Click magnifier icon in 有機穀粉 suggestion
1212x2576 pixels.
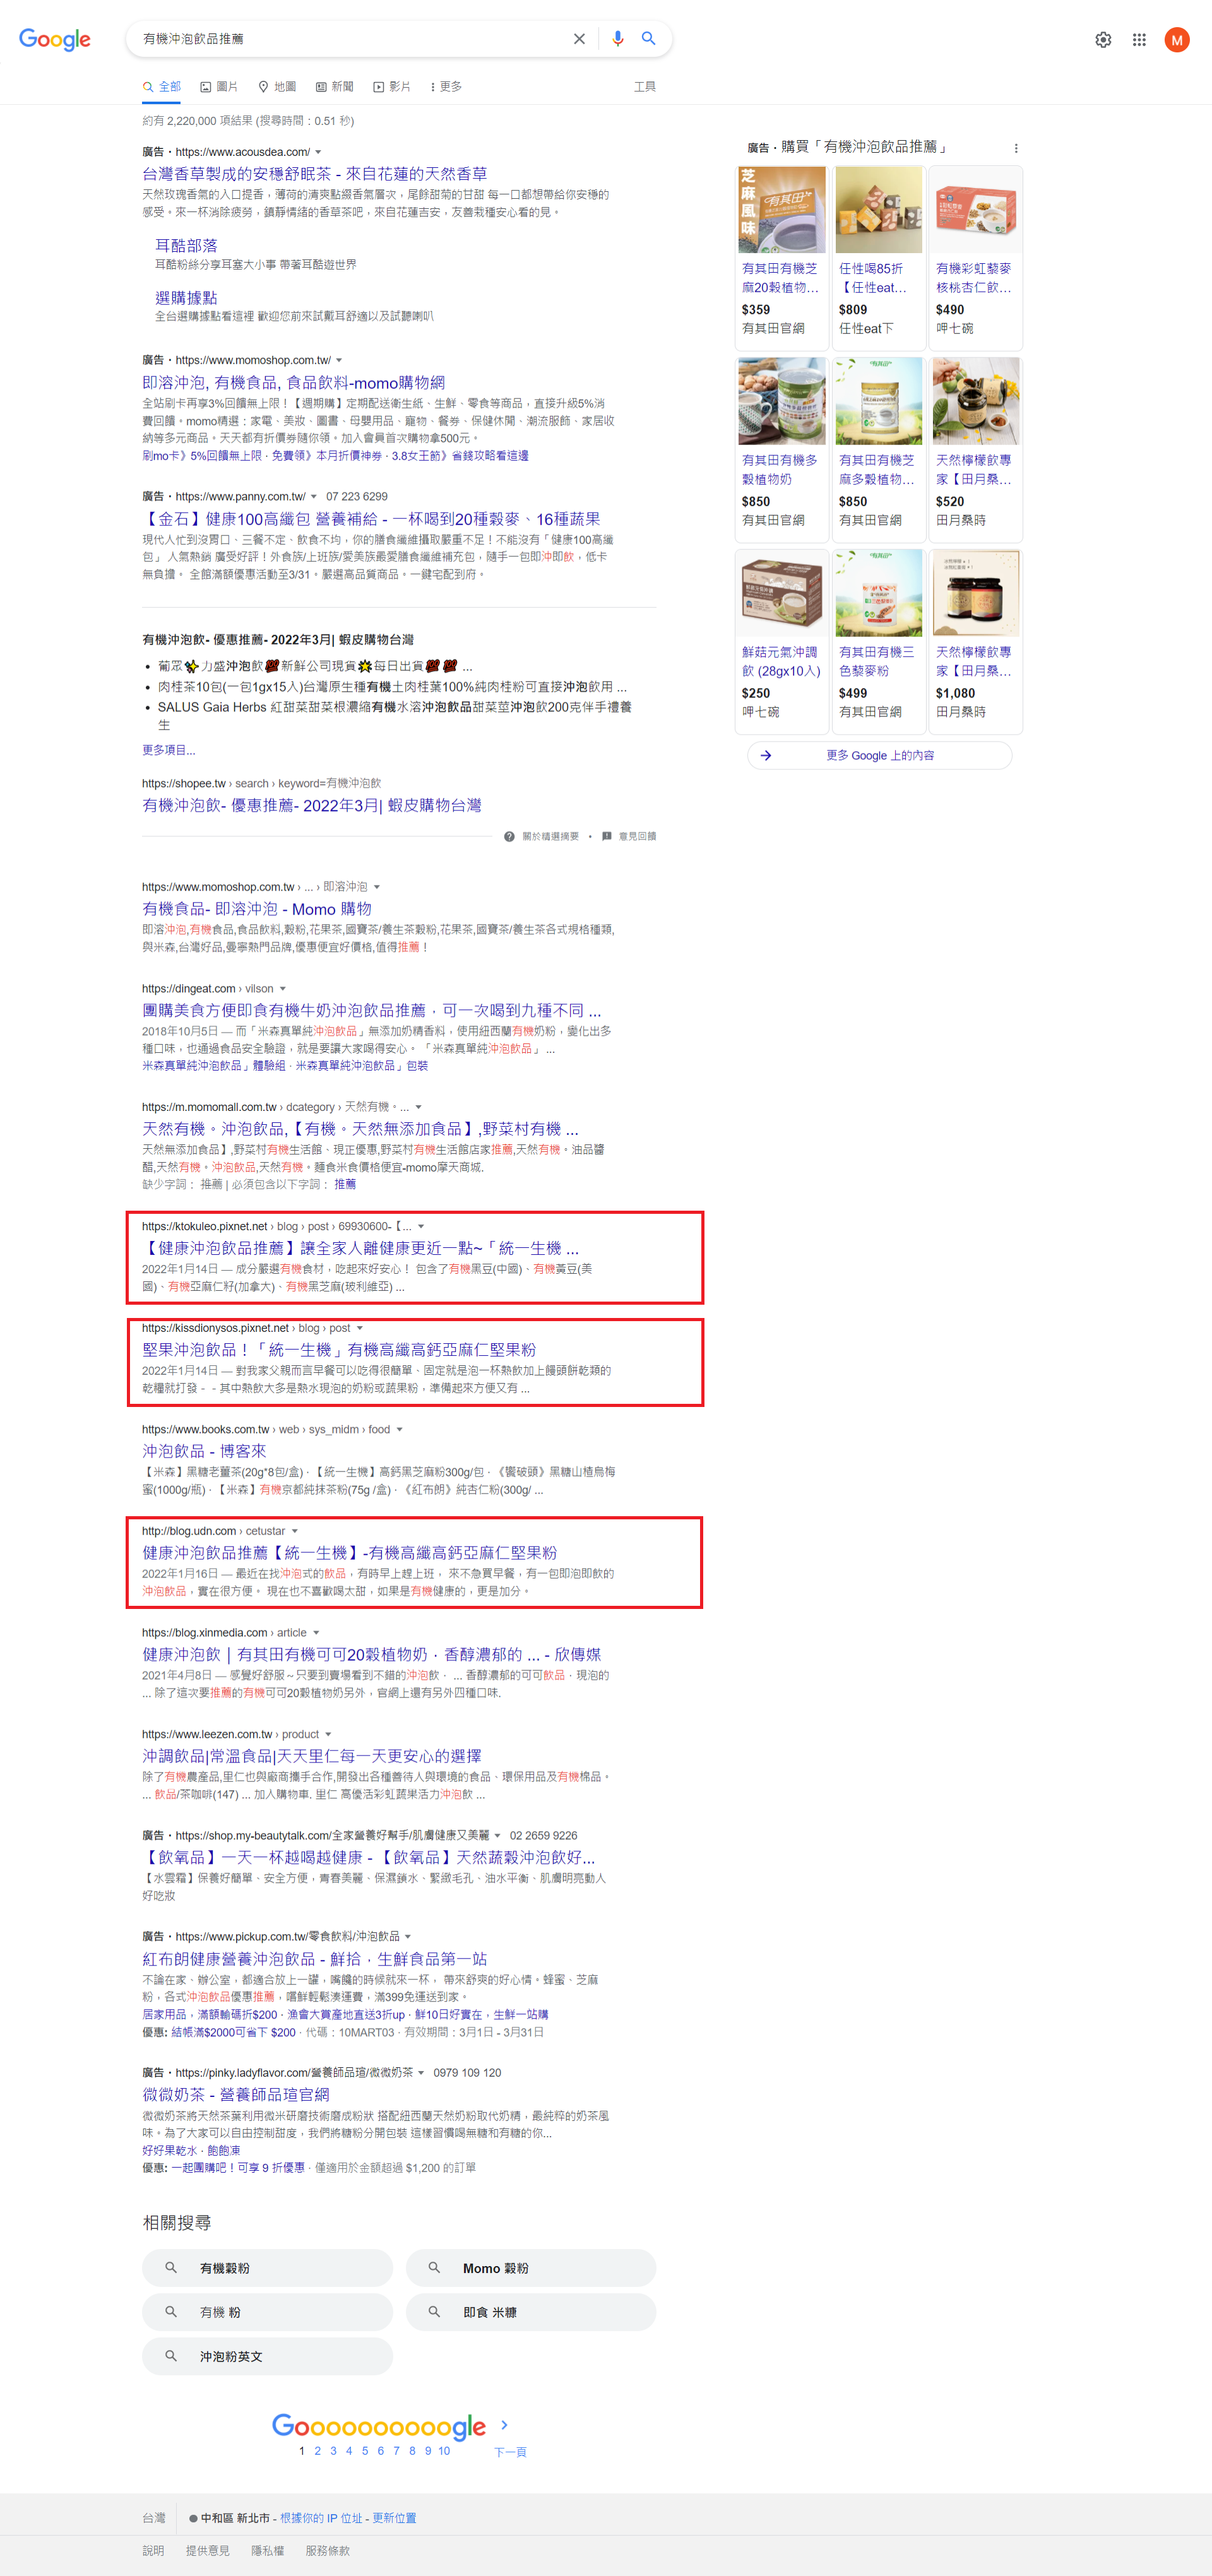171,2268
